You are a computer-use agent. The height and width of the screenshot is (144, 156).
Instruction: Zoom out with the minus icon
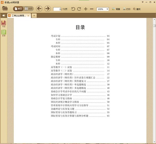coord(92,9)
